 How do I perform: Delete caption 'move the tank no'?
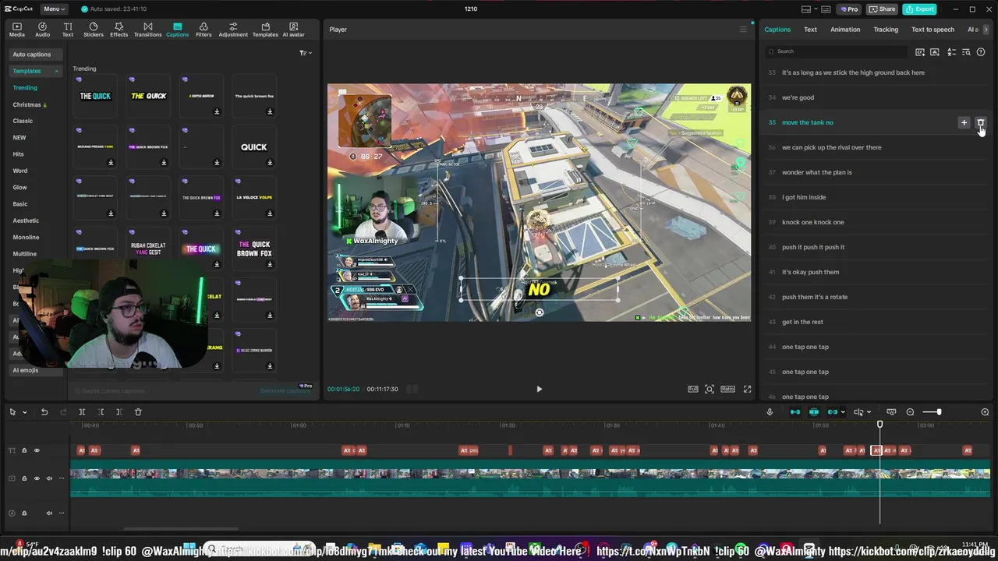click(981, 122)
